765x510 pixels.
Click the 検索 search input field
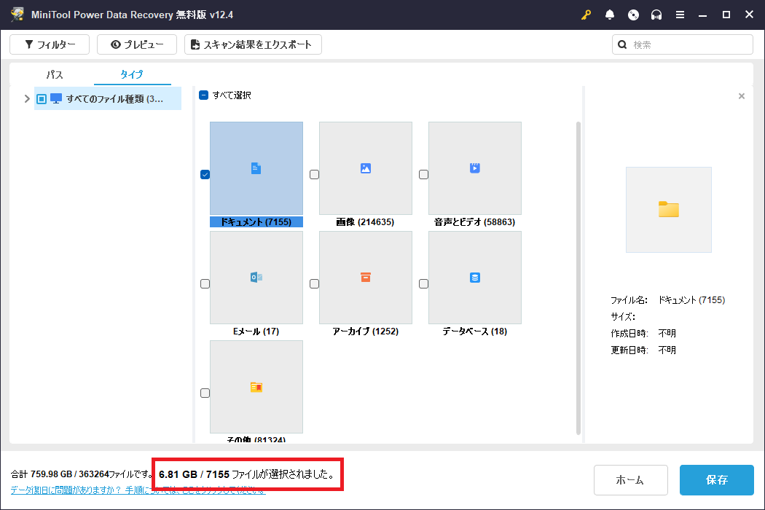[683, 44]
